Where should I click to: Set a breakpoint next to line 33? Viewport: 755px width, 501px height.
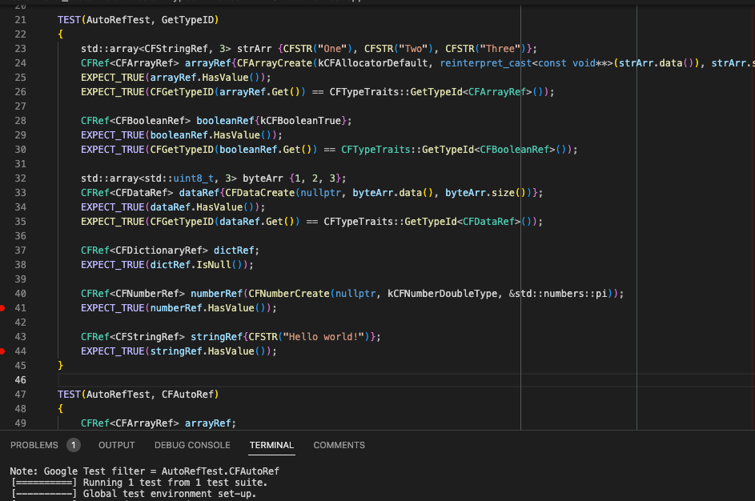pyautogui.click(x=6, y=192)
